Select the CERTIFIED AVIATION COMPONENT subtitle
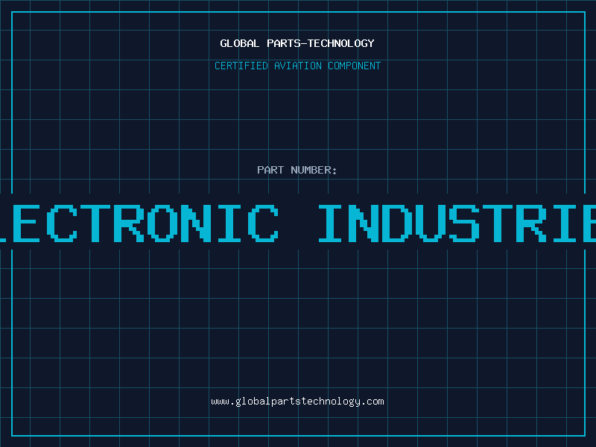 click(297, 66)
